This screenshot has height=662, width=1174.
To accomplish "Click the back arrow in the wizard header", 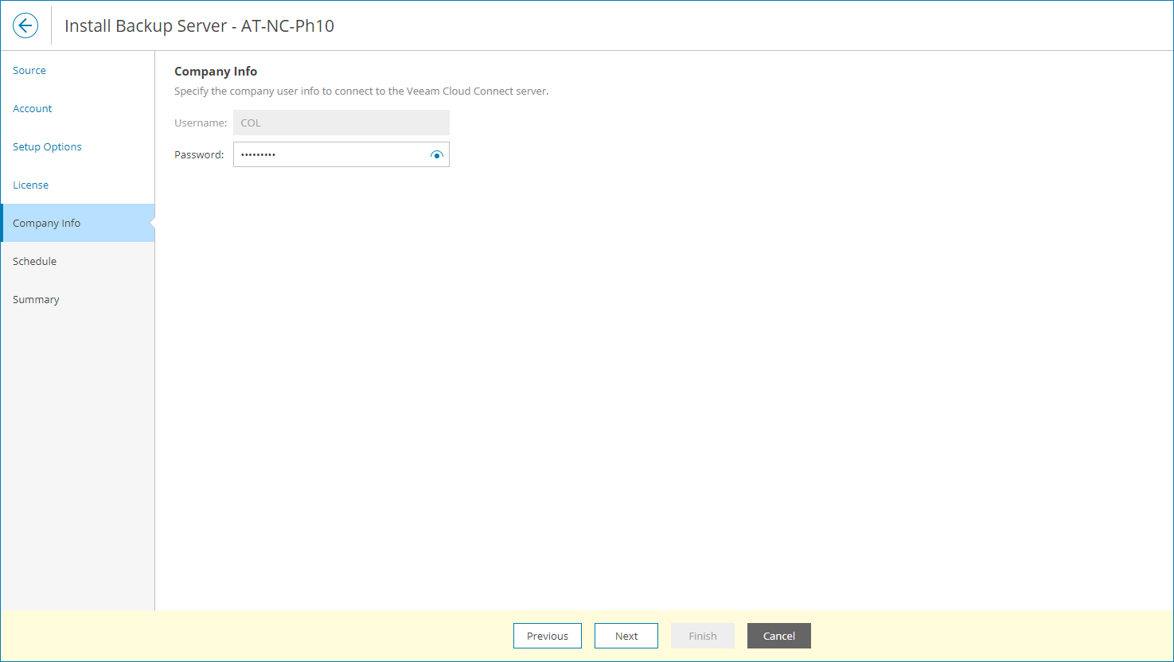I will [x=25, y=25].
